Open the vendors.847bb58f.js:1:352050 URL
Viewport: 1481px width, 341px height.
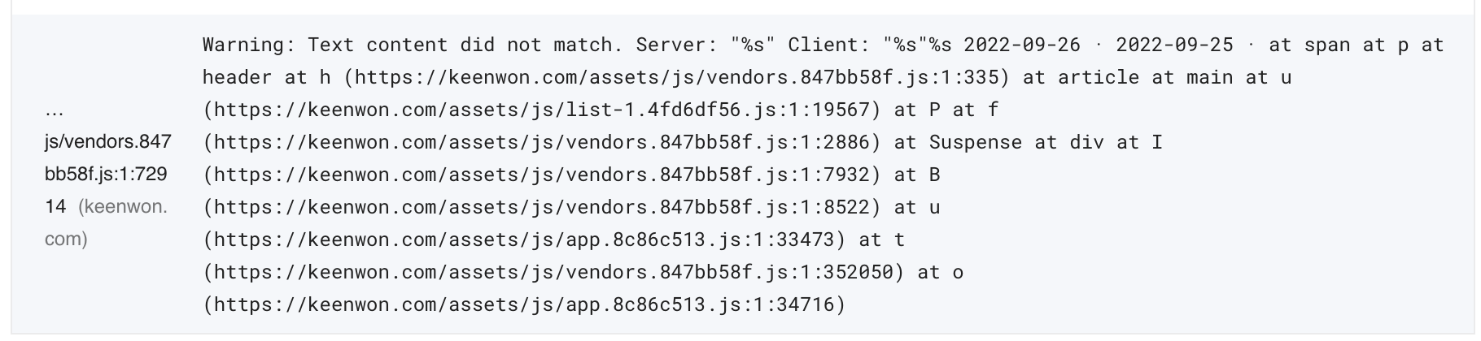[553, 272]
